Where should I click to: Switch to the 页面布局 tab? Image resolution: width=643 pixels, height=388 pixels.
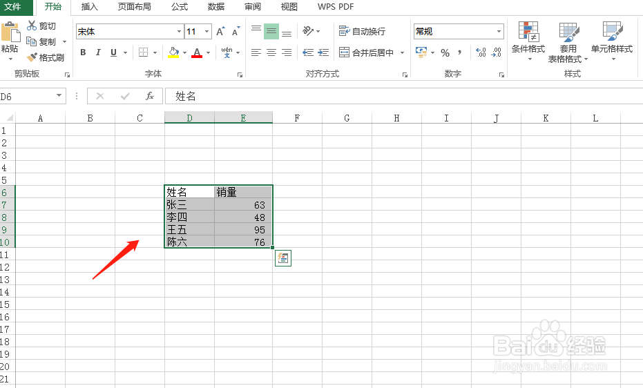(135, 6)
